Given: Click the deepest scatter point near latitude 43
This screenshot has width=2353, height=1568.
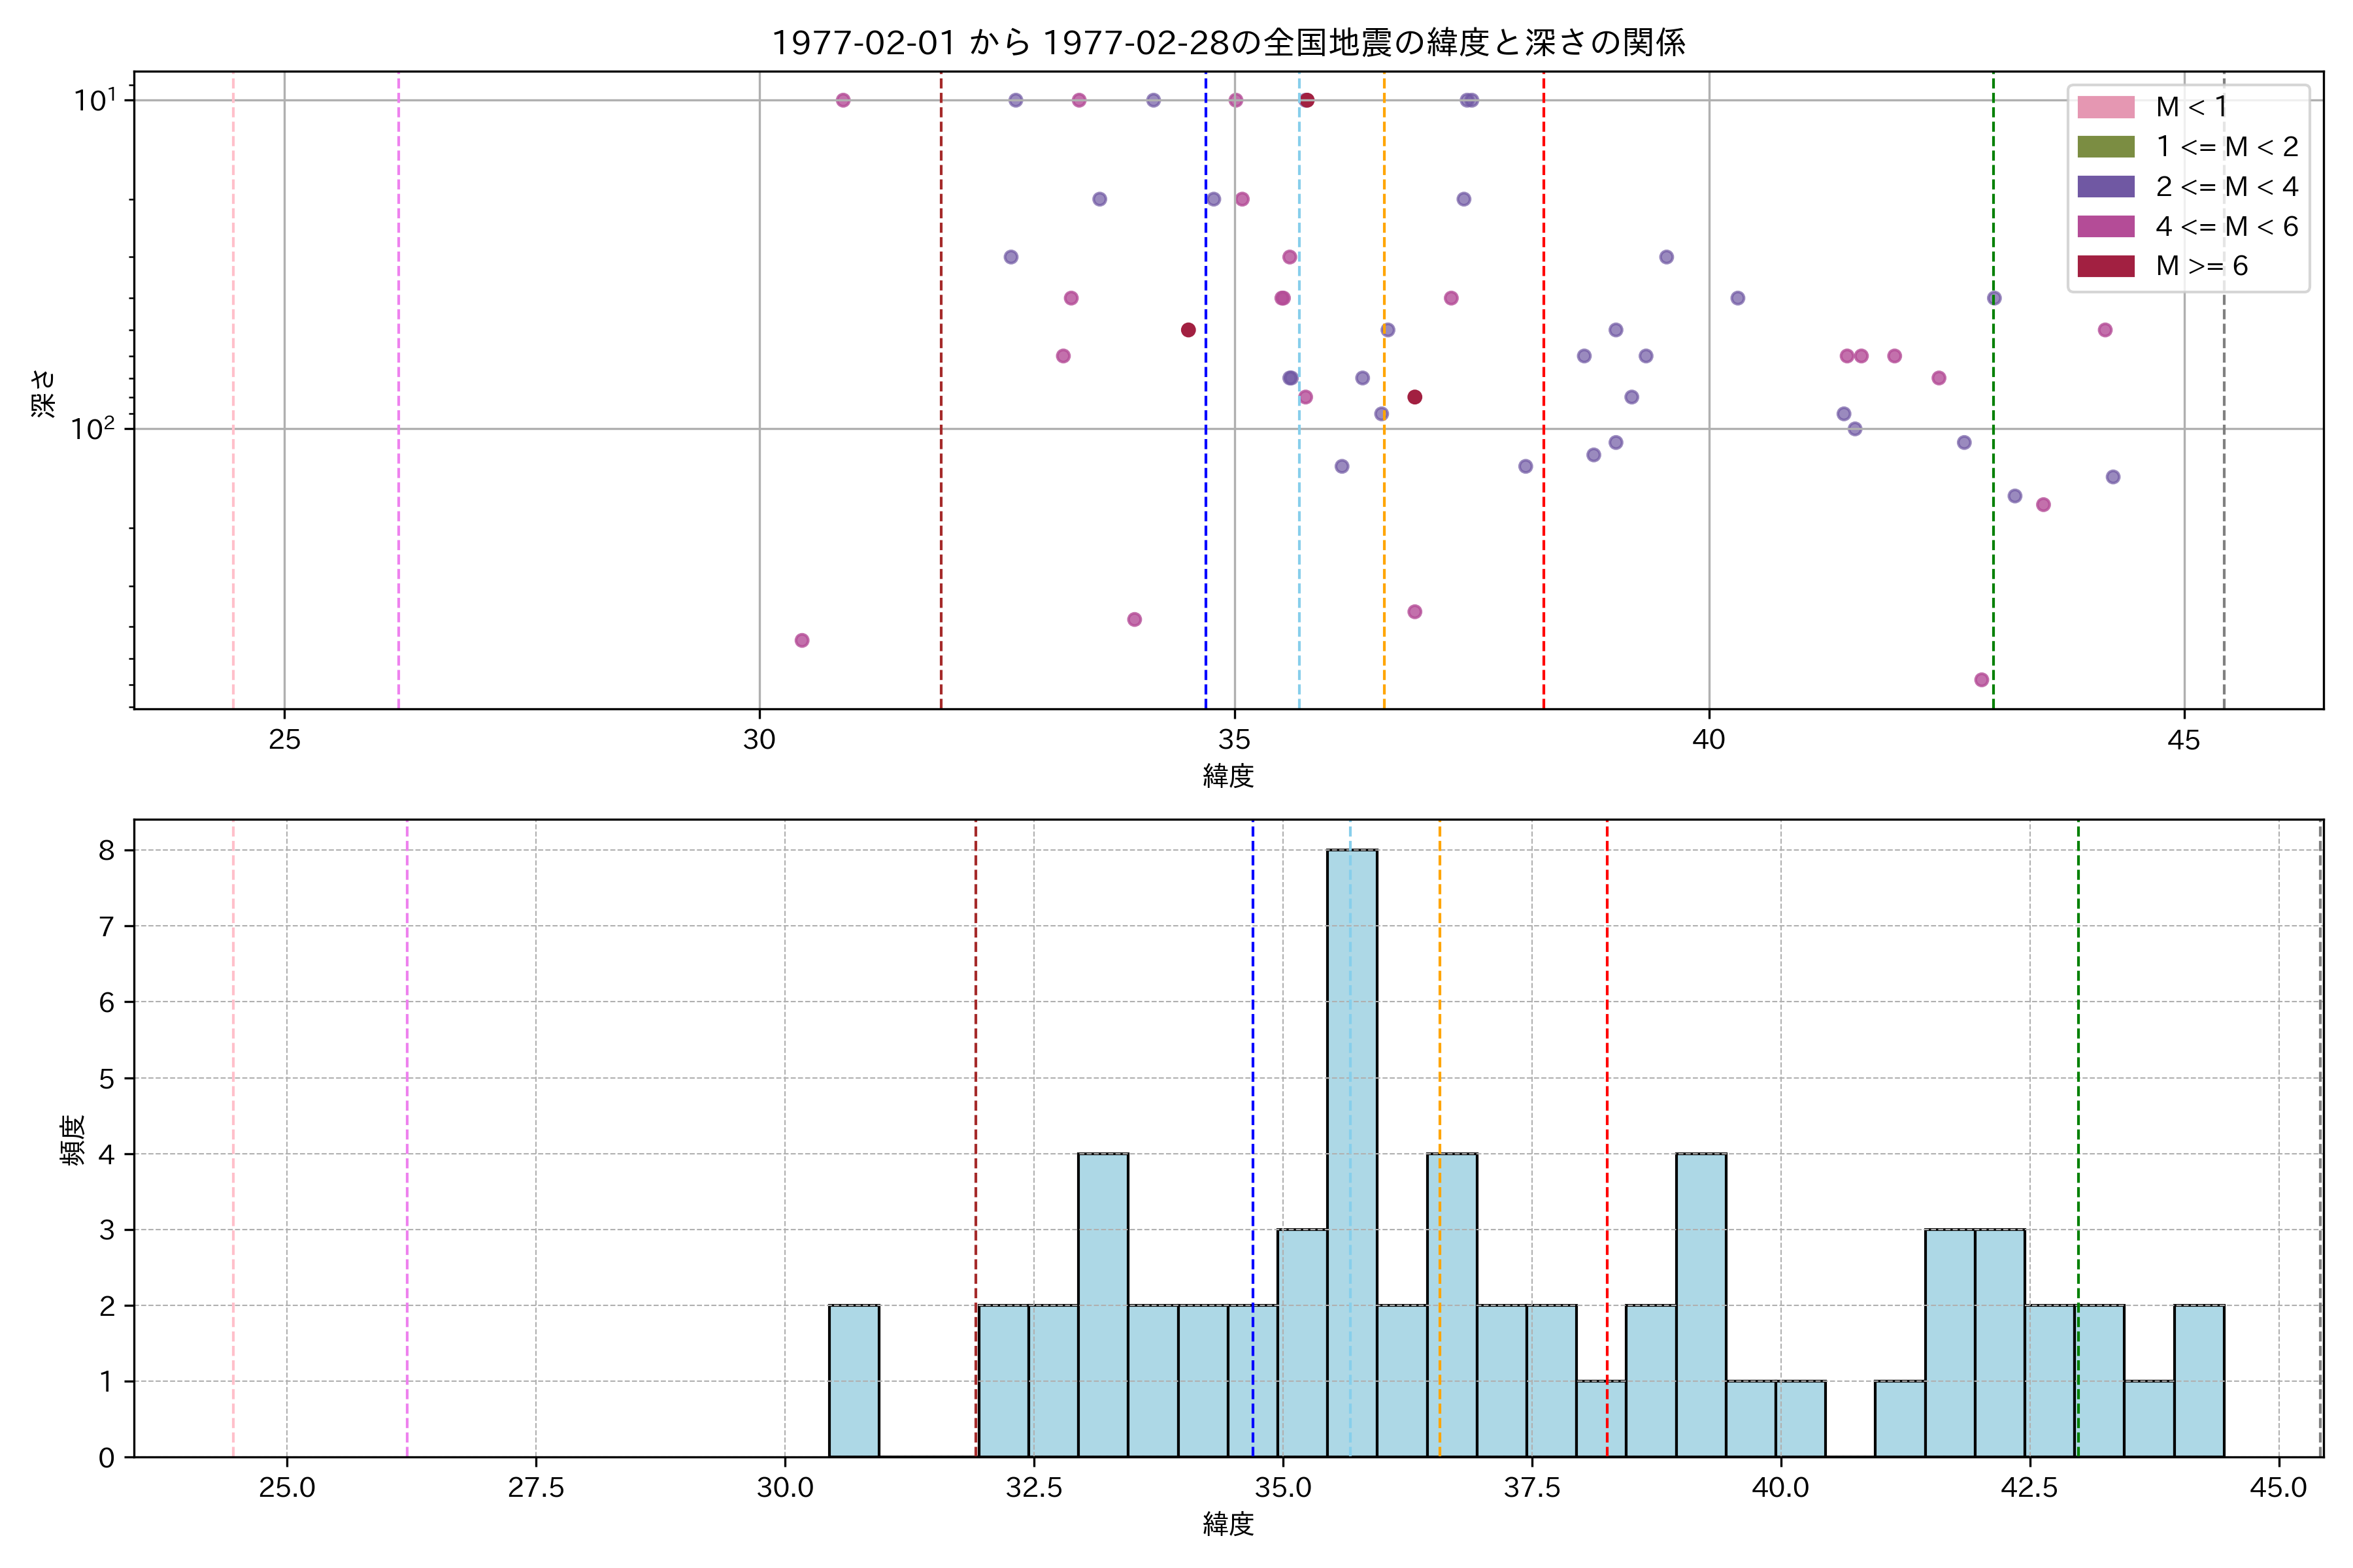Looking at the screenshot, I should coord(1982,680).
